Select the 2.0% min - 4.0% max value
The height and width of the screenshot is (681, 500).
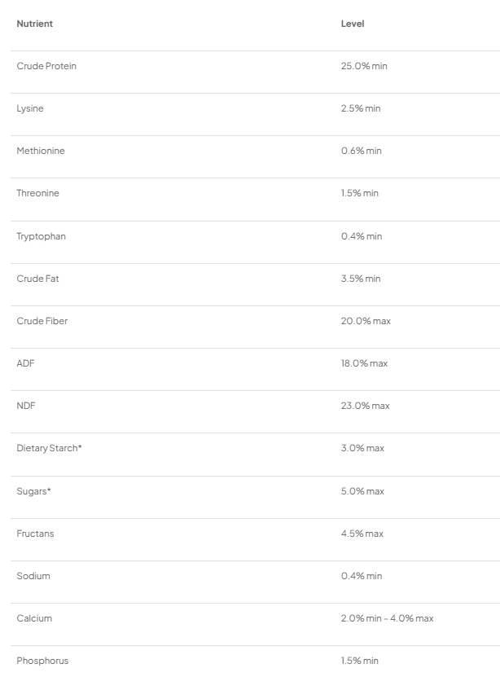[387, 618]
